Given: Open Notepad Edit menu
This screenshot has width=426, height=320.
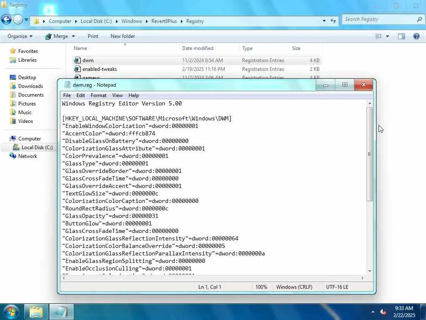Looking at the screenshot, I should (x=81, y=95).
